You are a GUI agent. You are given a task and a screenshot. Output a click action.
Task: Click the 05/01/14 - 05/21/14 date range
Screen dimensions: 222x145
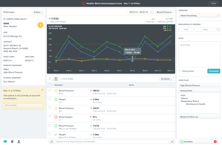pos(139,12)
